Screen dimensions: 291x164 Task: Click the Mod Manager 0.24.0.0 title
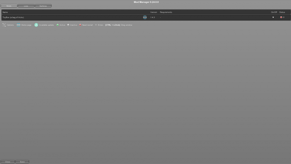tap(145, 2)
